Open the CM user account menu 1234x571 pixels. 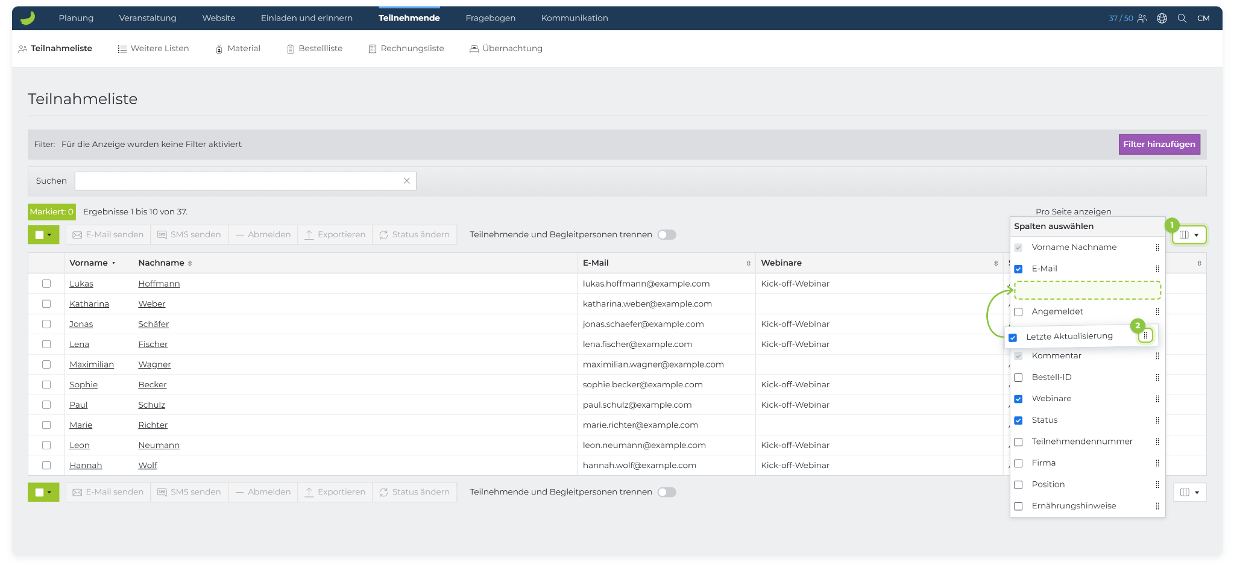[x=1203, y=18]
